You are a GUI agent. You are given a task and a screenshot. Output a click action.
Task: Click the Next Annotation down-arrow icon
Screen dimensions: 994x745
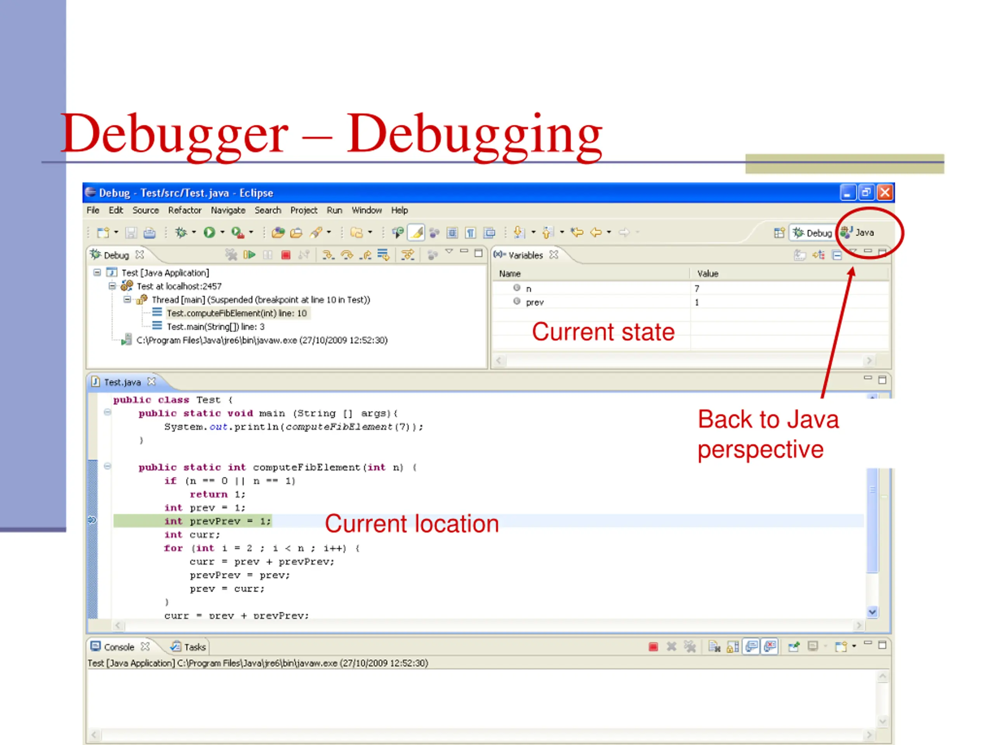pyautogui.click(x=519, y=232)
